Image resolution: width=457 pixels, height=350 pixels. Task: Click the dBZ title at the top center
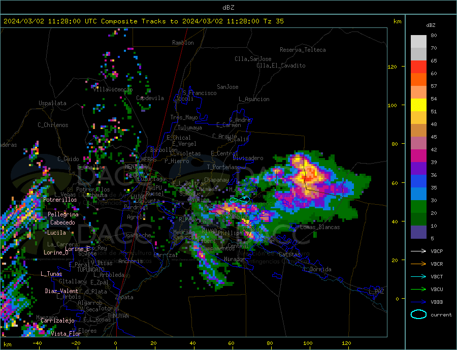(x=228, y=8)
